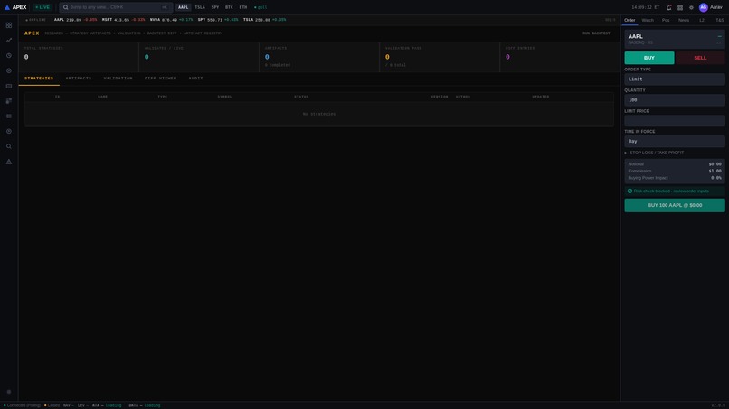
Task: Toggle the poll indicator in top bar
Action: (260, 7)
